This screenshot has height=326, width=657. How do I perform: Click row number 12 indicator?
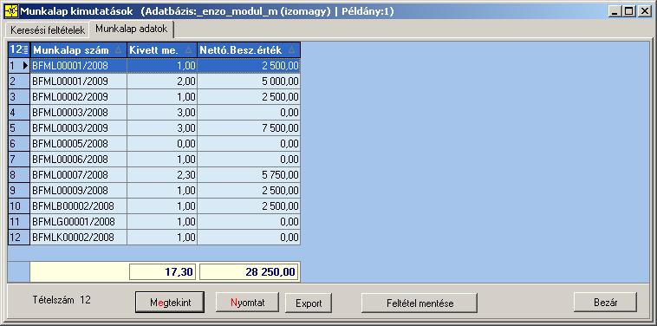pos(19,238)
